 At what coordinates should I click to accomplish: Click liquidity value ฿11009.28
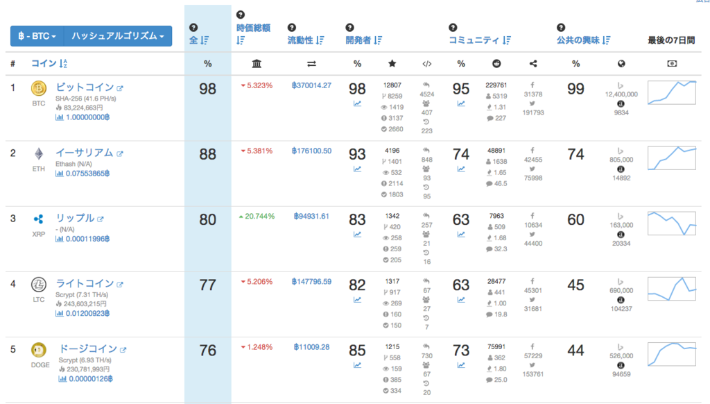coord(311,347)
